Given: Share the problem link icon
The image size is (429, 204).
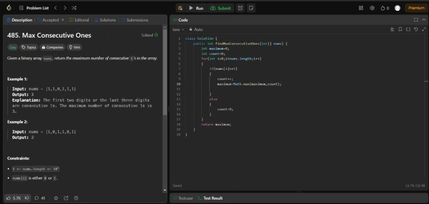Looking at the screenshot, I should [66, 198].
